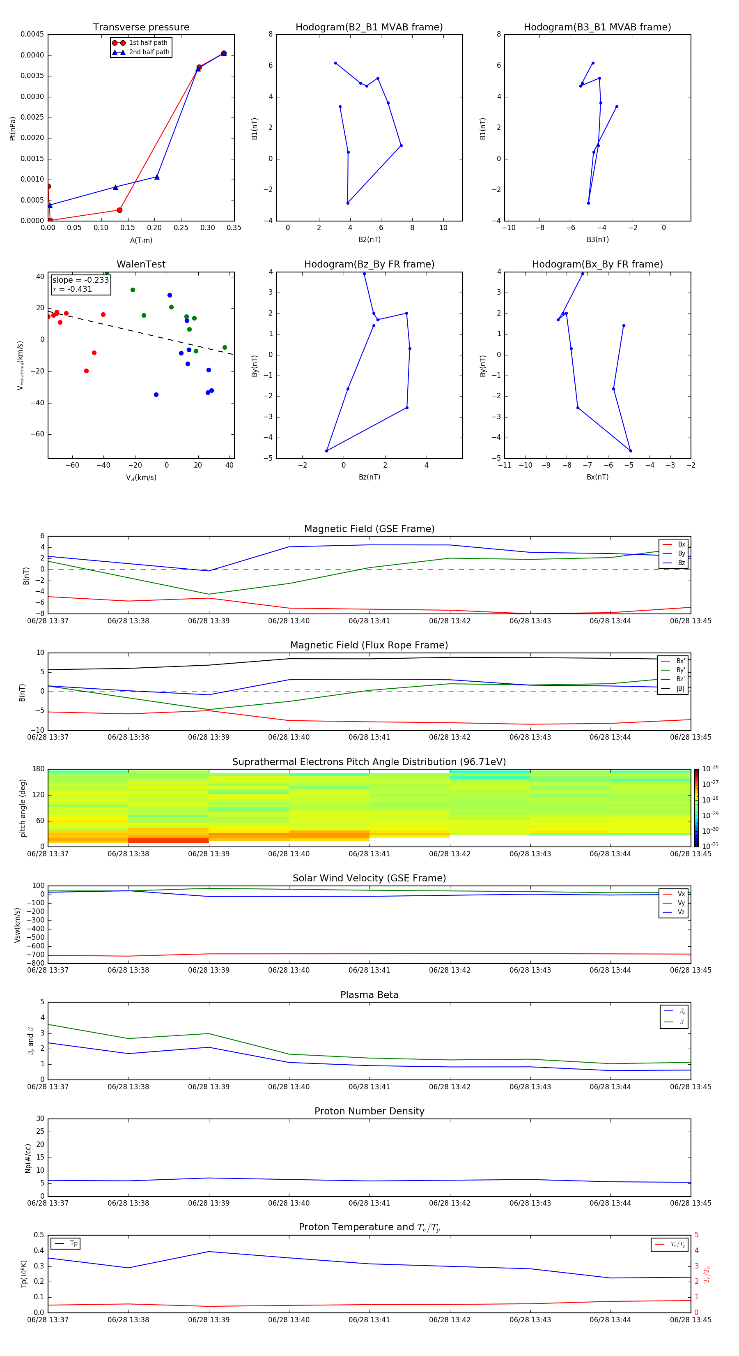Click the colorbar's bottom tick label 10^-31
Screen dimensions: 739x1356
click(710, 846)
